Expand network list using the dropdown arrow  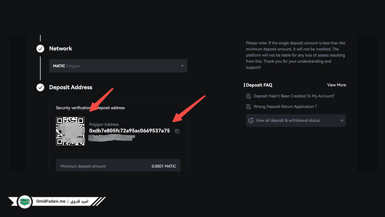[182, 66]
